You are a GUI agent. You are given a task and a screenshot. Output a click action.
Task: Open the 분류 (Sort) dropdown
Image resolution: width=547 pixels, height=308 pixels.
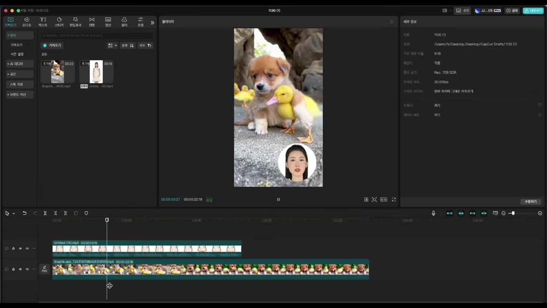pos(127,46)
